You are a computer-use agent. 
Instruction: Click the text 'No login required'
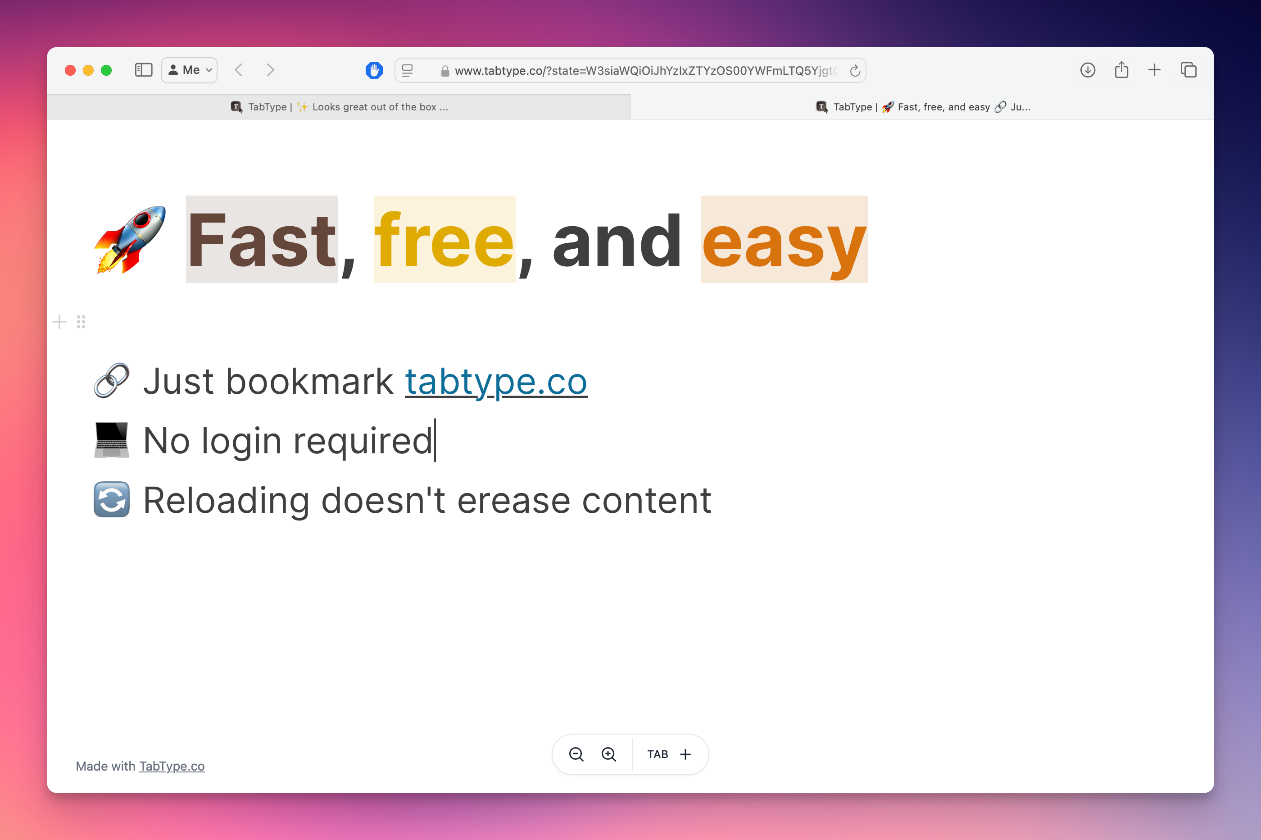287,441
